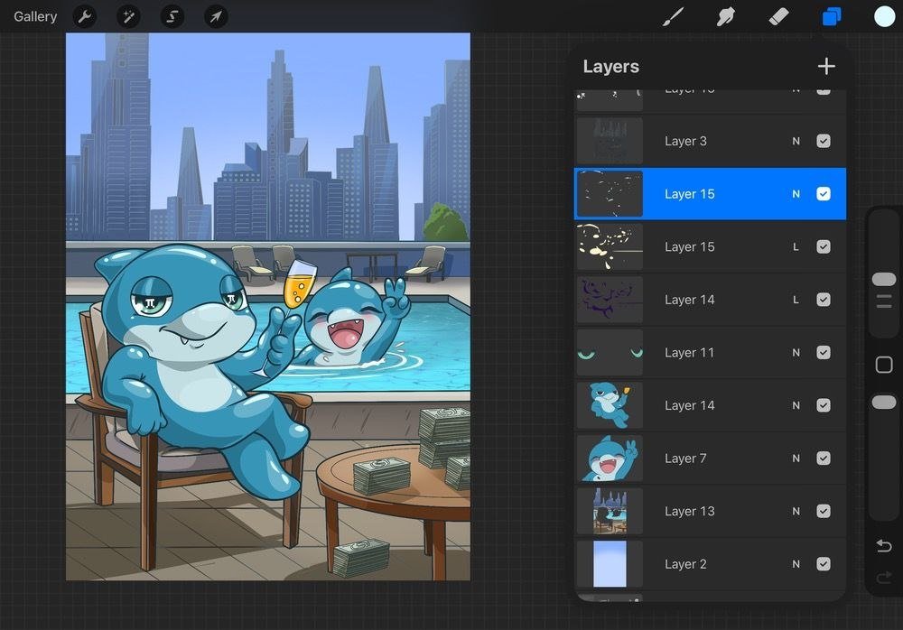Select Layer 14 name beside seated shark

[689, 405]
